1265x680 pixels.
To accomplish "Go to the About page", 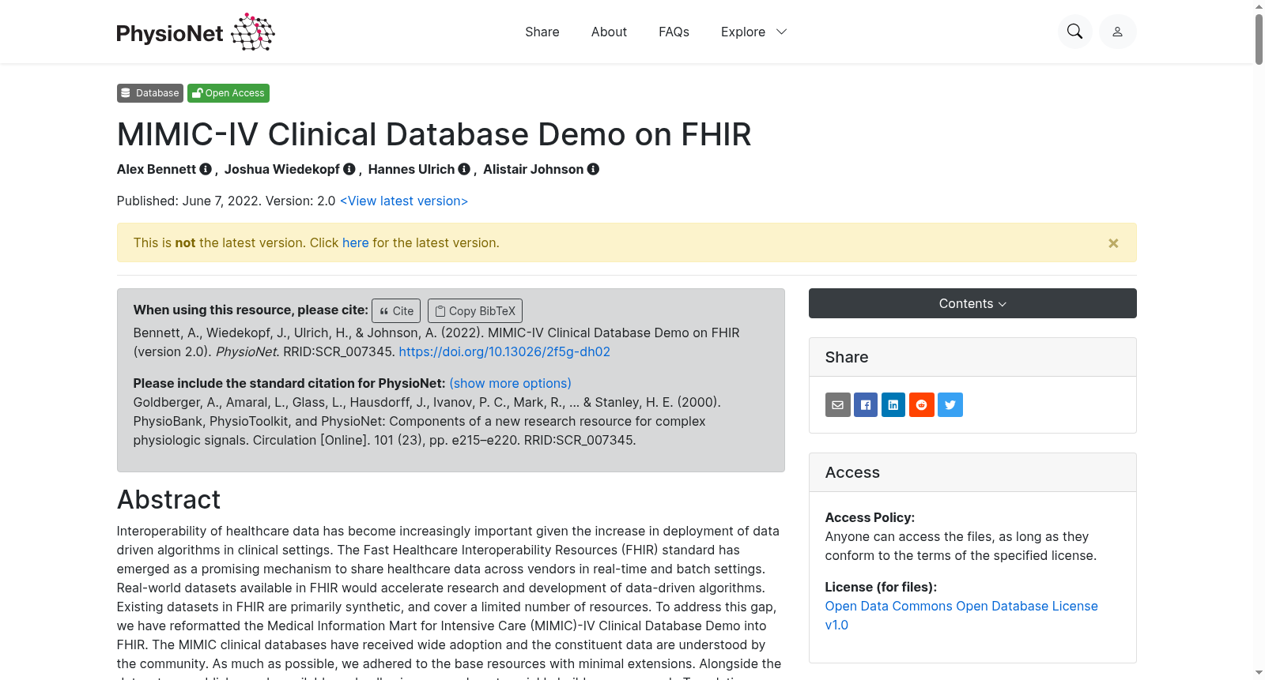I will pos(609,32).
